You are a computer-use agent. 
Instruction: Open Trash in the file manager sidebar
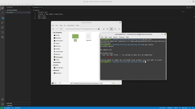point(58,60)
